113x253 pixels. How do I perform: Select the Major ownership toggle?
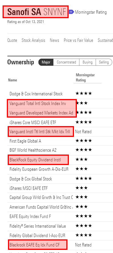click(46, 62)
